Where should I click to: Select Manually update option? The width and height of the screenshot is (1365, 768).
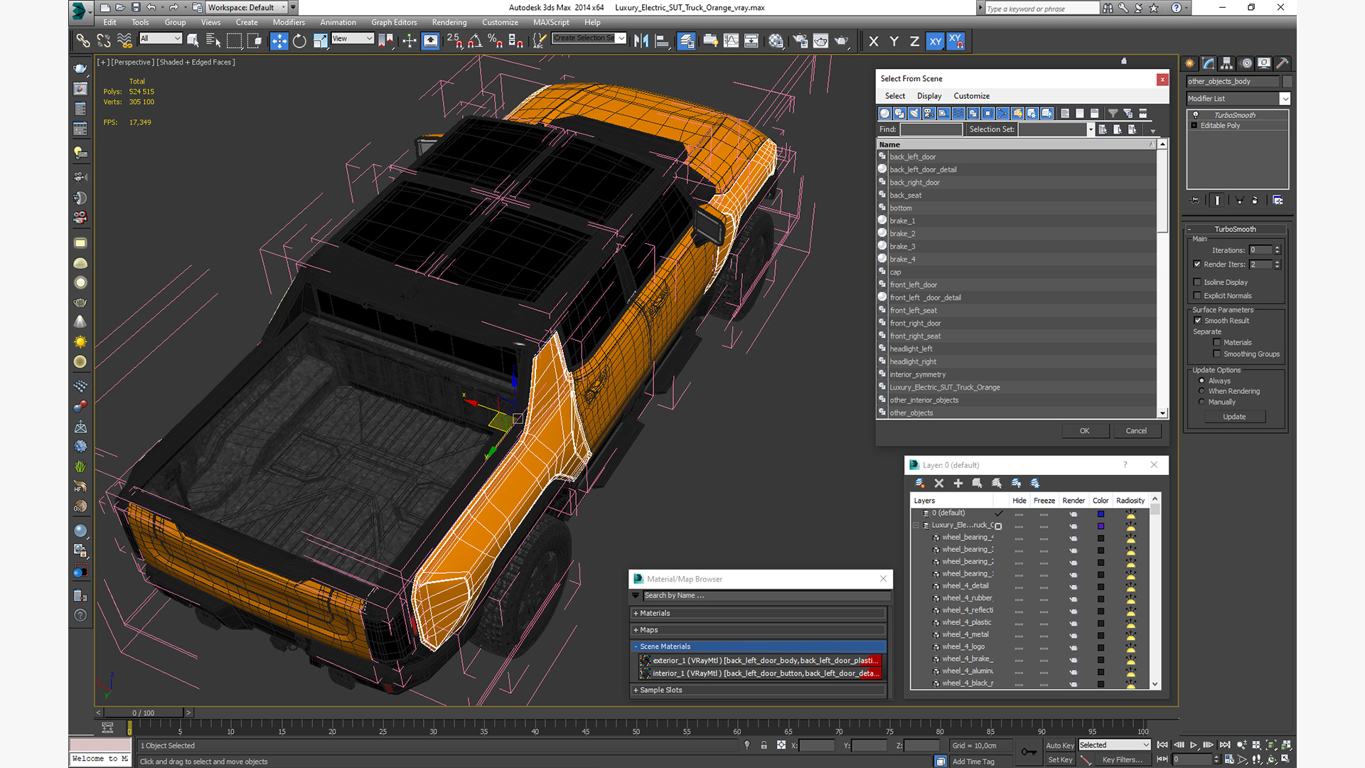coord(1201,402)
